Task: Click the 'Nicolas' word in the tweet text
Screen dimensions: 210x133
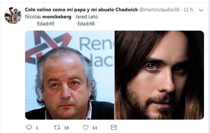Action: [x=33, y=17]
